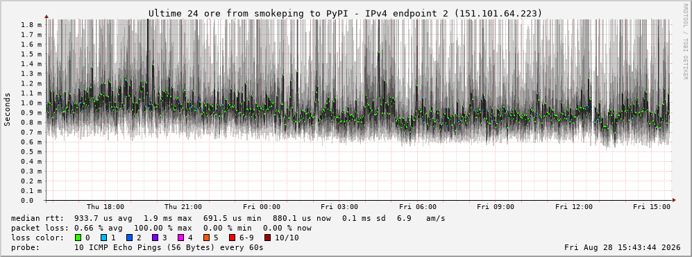The width and height of the screenshot is (692, 257).
Task: Click the Fri 00:00 time label
Action: point(261,207)
